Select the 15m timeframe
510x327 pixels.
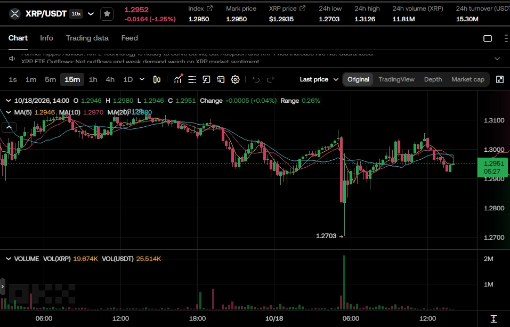[72, 79]
